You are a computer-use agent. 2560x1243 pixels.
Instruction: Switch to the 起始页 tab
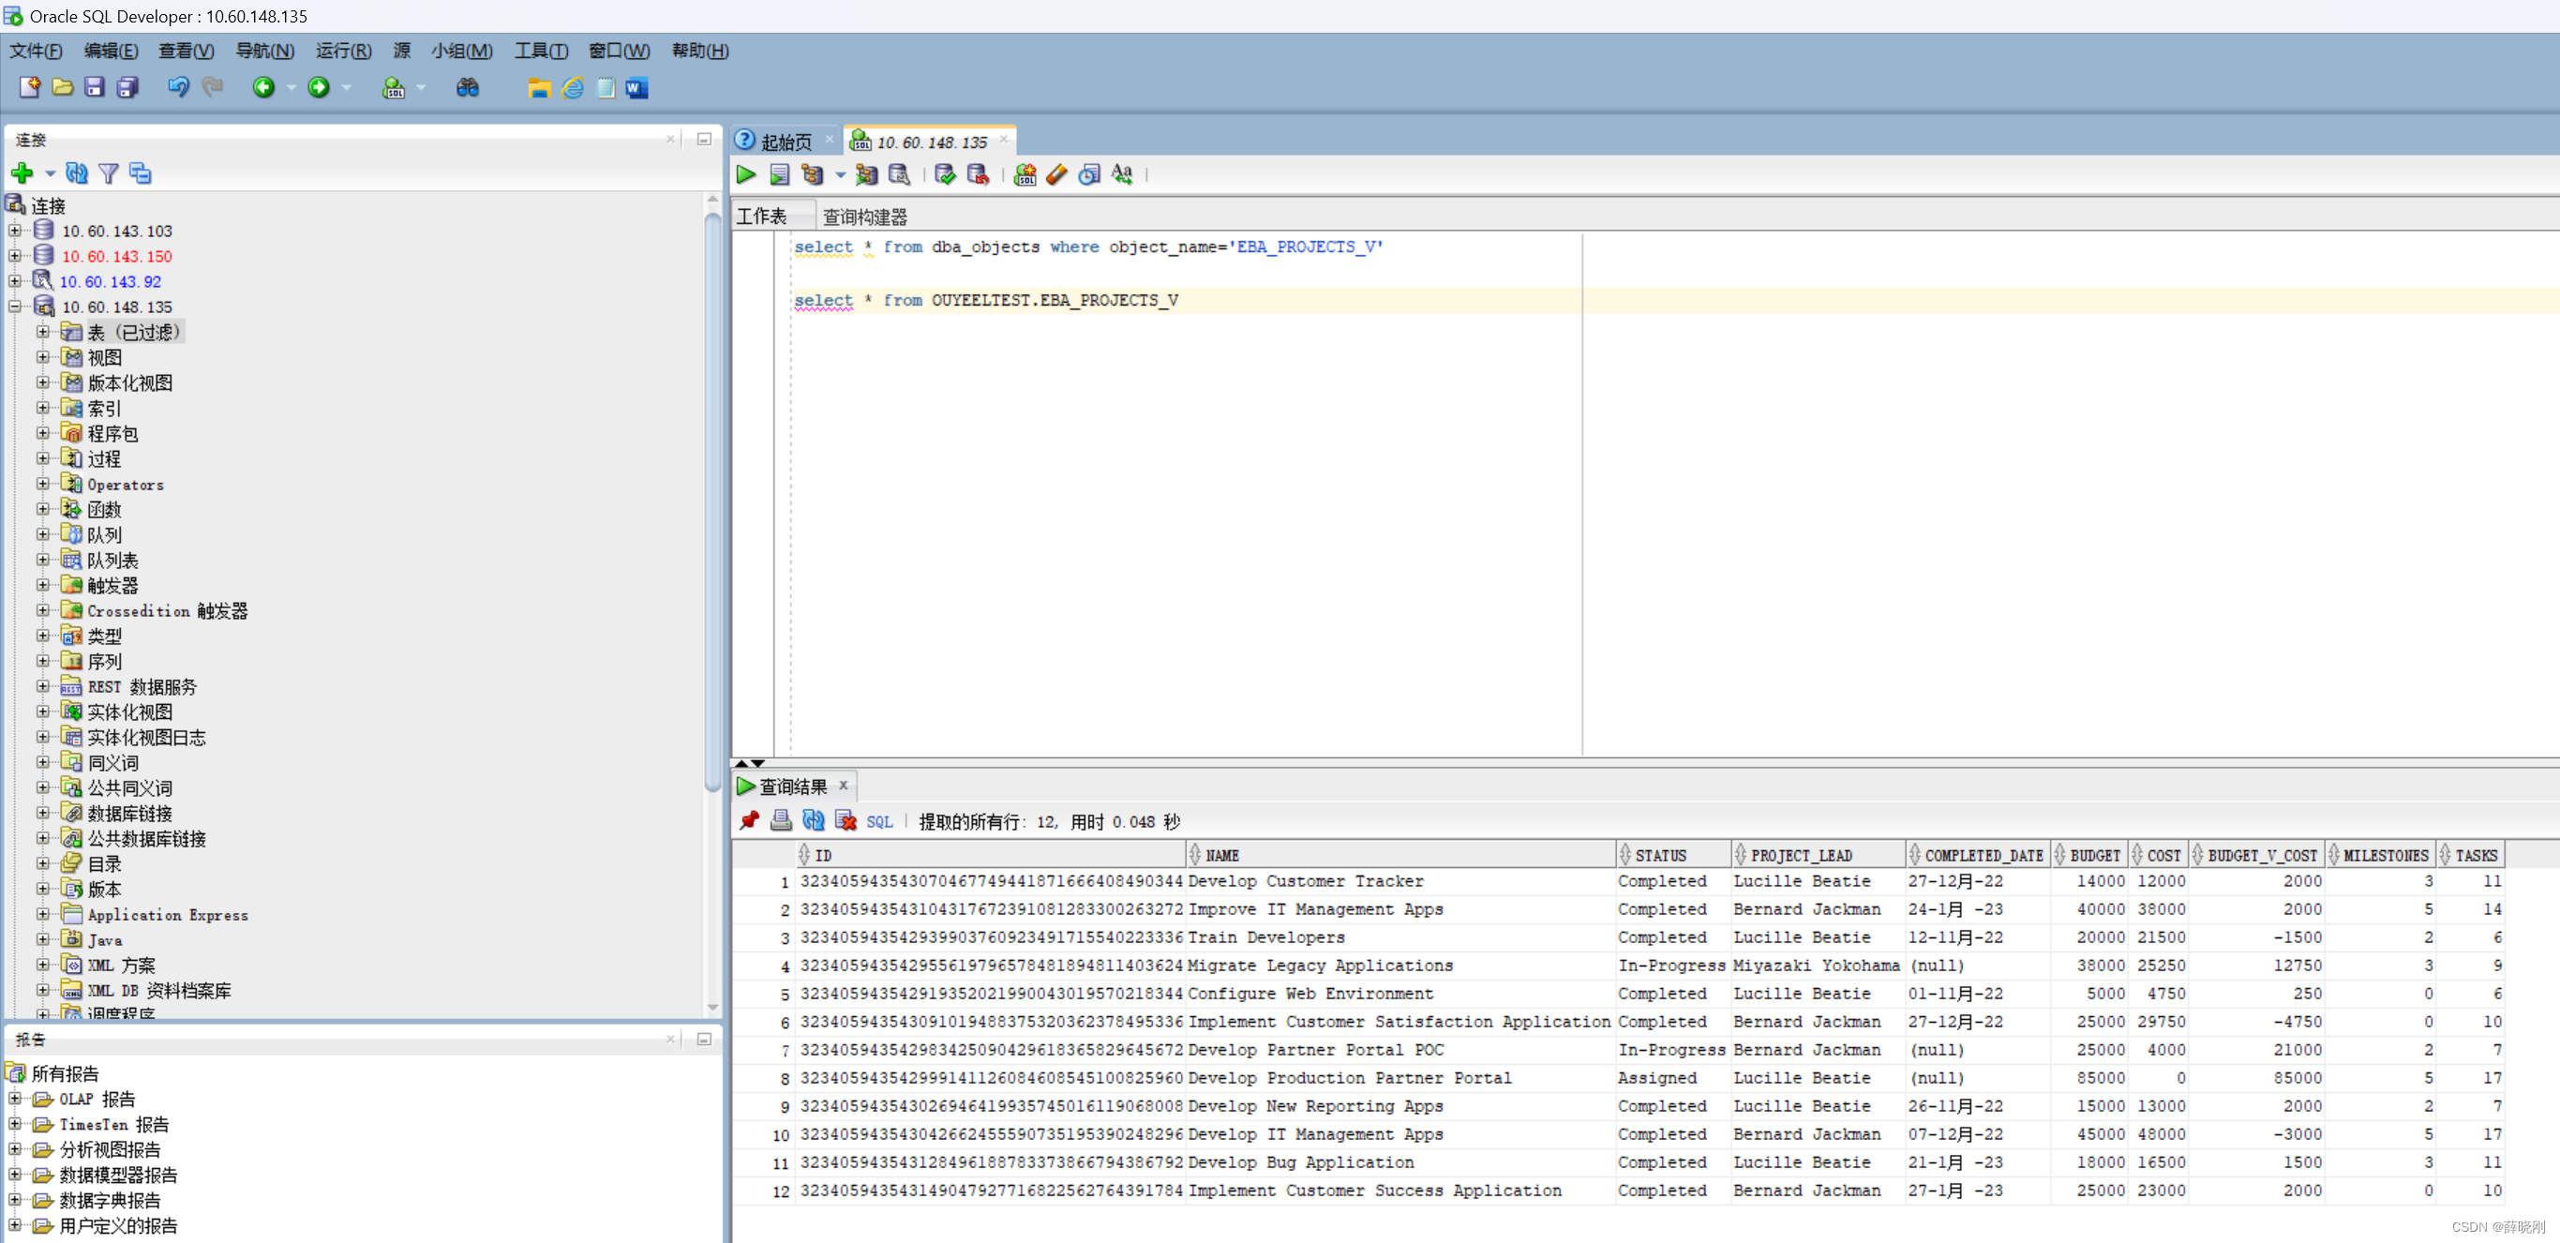(786, 142)
